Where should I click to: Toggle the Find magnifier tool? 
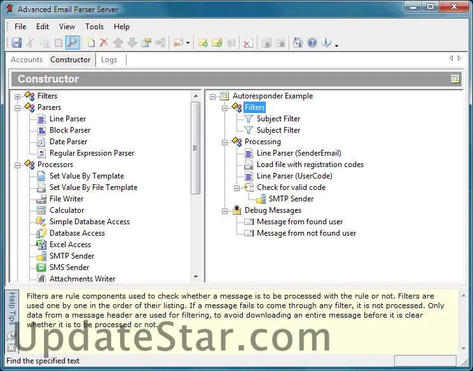[x=72, y=43]
